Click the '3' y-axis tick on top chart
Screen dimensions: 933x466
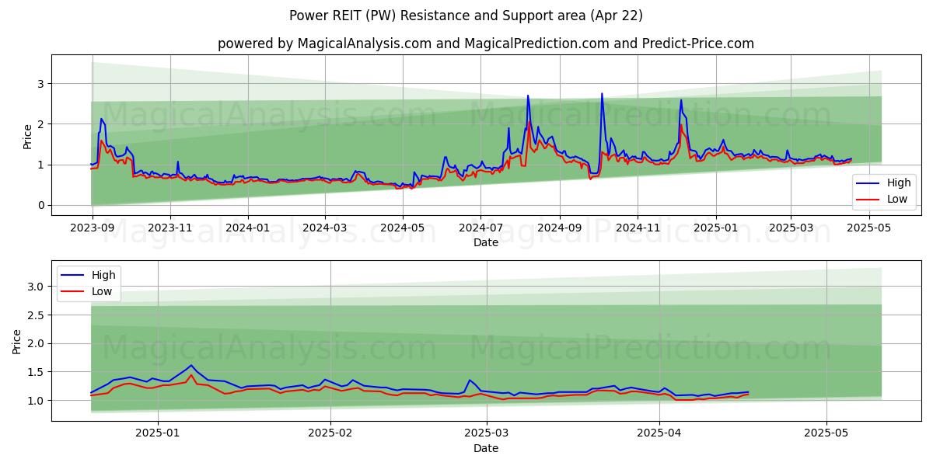tap(40, 84)
